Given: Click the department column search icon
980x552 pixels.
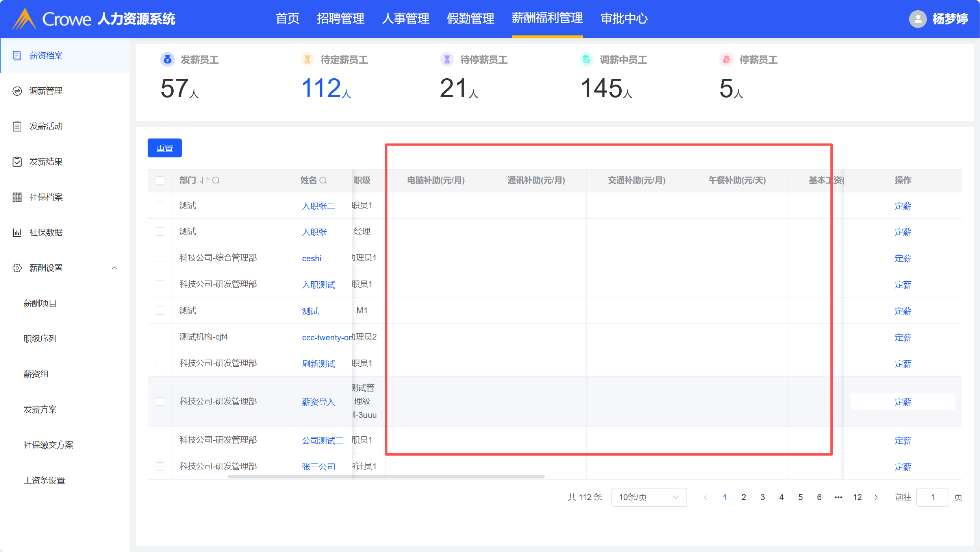Looking at the screenshot, I should [x=216, y=181].
